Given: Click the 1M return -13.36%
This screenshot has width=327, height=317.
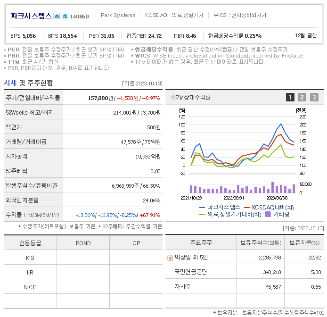Looking at the screenshot, I should (x=85, y=215).
